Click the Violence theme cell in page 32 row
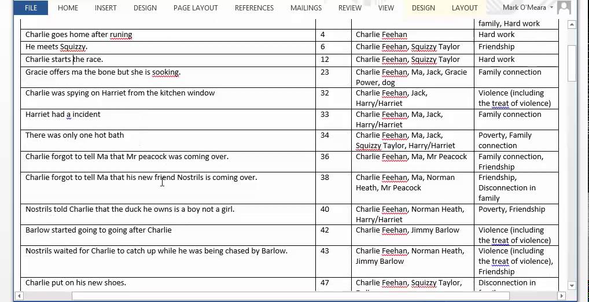The width and height of the screenshot is (589, 302). pos(516,98)
